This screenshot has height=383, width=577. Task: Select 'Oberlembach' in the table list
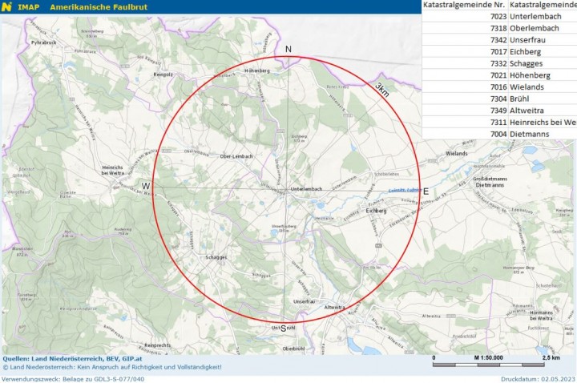[535, 28]
